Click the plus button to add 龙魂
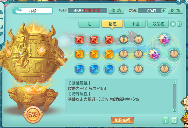This screenshot has width=188, height=128. [164, 11]
